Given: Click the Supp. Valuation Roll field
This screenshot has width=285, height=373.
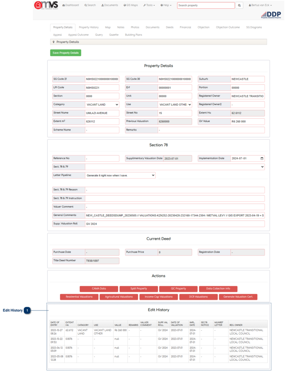Looking at the screenshot, I should click(x=175, y=224).
